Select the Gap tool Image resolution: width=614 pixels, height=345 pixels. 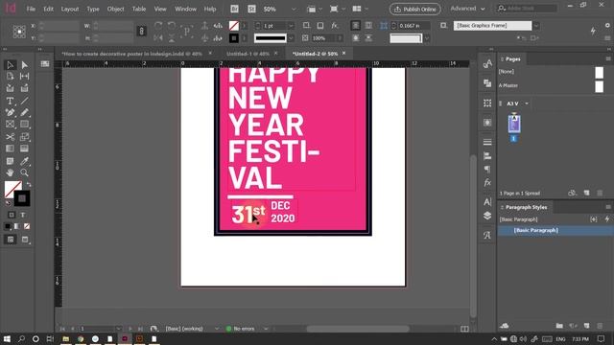click(24, 76)
